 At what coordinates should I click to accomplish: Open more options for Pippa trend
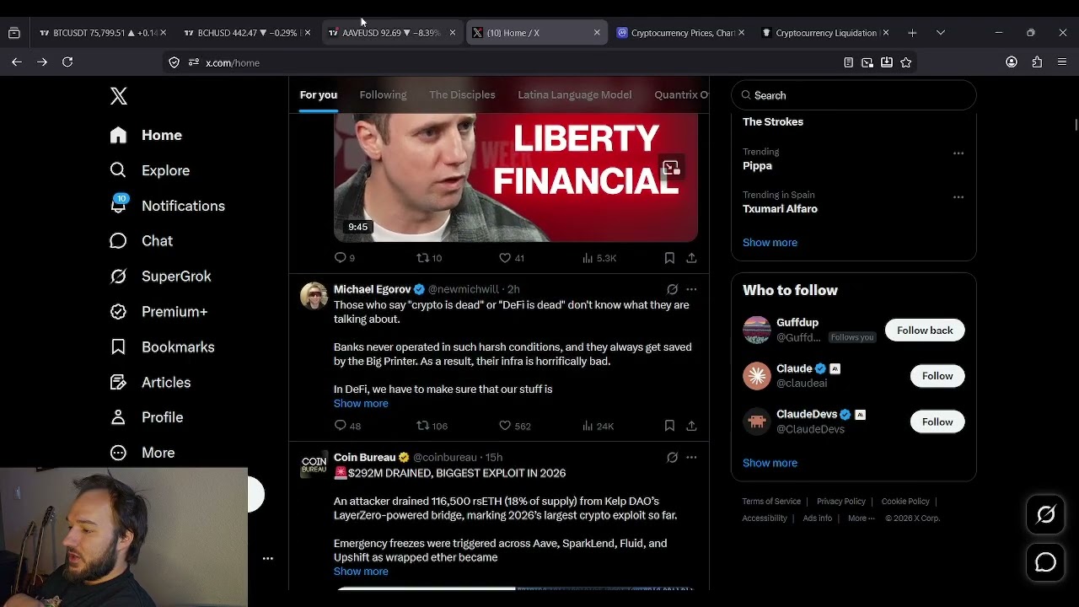(x=958, y=153)
